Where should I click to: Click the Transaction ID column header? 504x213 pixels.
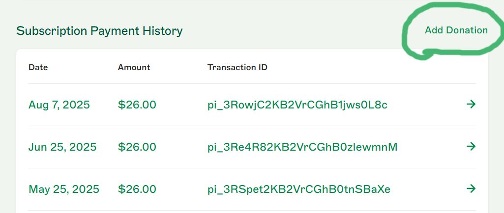(x=237, y=67)
